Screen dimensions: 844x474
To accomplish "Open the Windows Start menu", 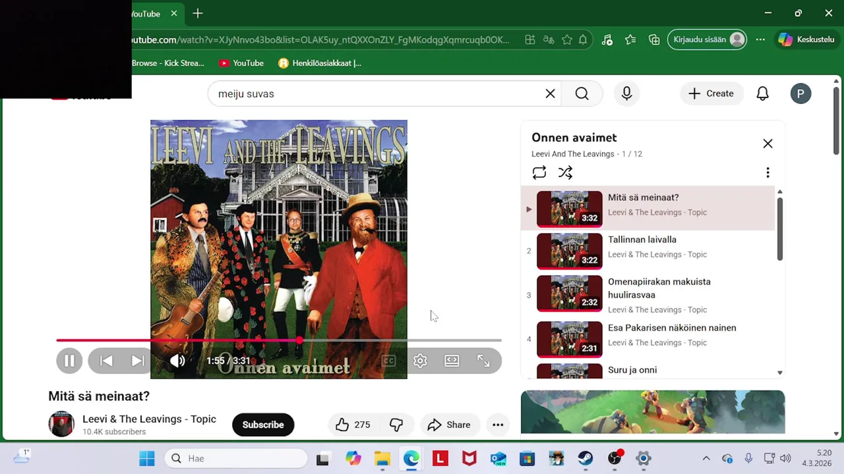I will pos(146,458).
